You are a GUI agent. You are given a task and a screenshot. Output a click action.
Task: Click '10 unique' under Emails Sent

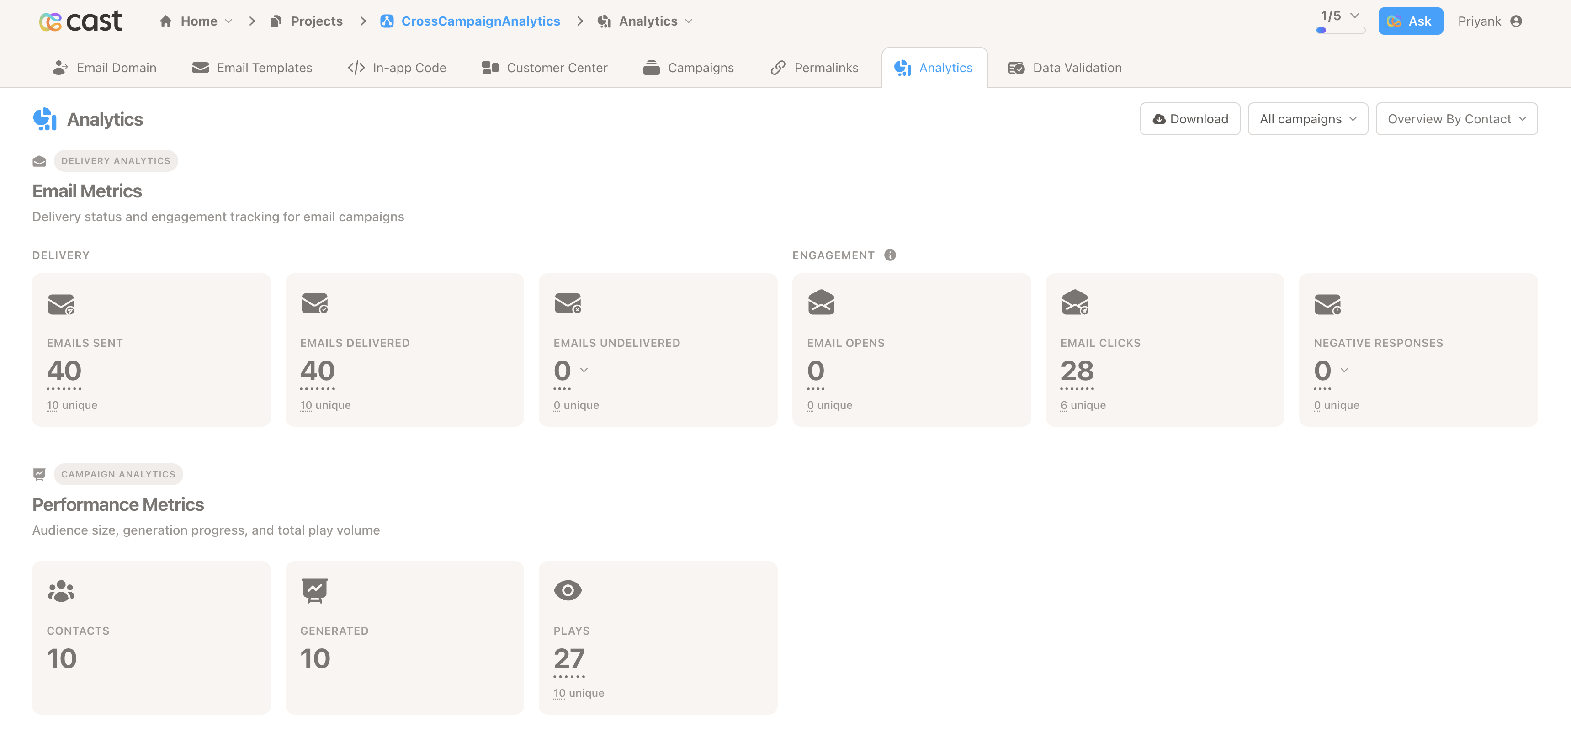[72, 405]
